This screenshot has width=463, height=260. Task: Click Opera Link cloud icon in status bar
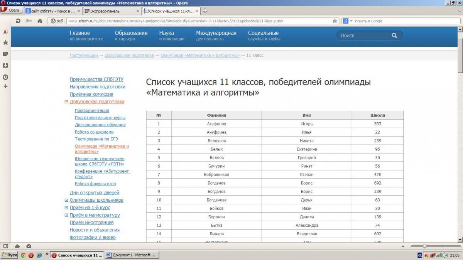pyautogui.click(x=17, y=246)
